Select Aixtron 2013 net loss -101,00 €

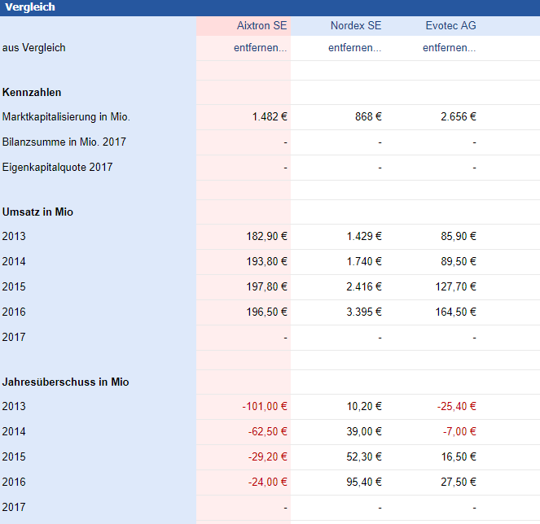[x=265, y=406]
